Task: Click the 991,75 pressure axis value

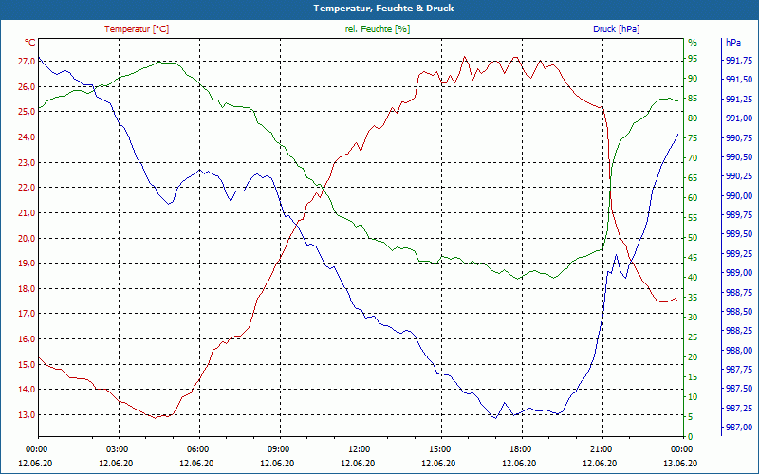Action: point(739,61)
